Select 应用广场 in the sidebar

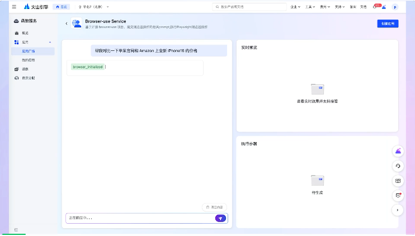33,51
